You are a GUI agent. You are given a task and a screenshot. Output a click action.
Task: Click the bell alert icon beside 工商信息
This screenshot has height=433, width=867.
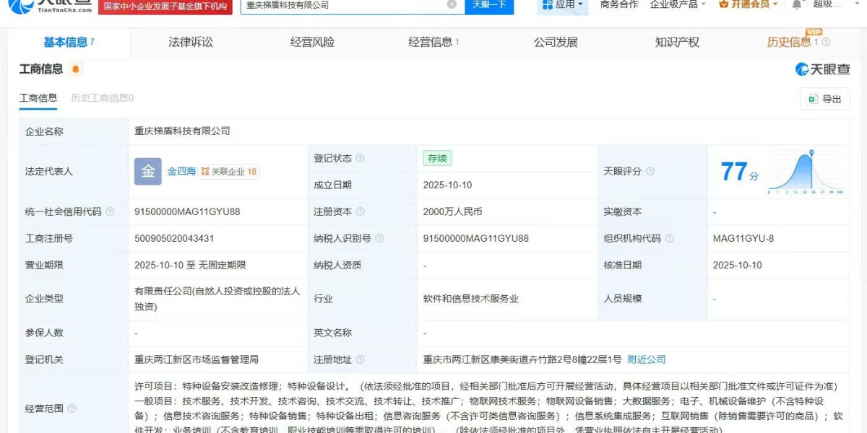click(x=76, y=69)
